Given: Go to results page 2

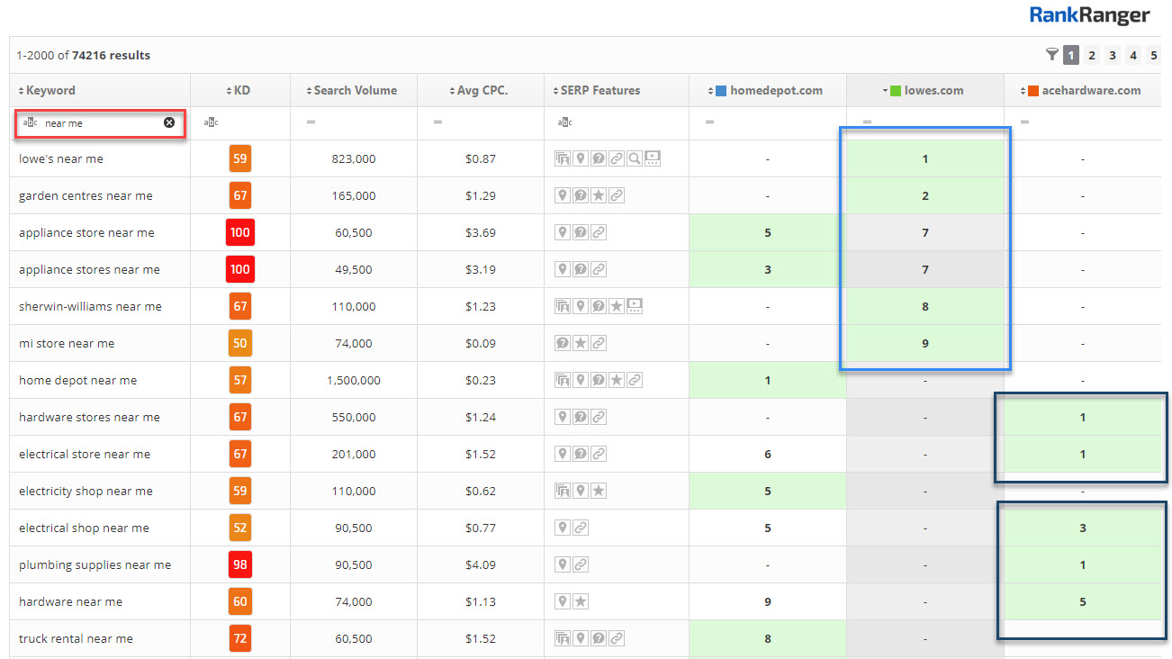Looking at the screenshot, I should point(1092,55).
